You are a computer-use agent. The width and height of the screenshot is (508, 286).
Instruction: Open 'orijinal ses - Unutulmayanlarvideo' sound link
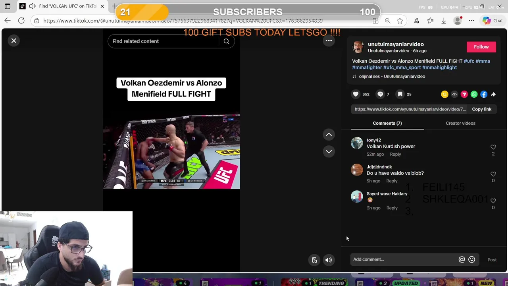(392, 76)
